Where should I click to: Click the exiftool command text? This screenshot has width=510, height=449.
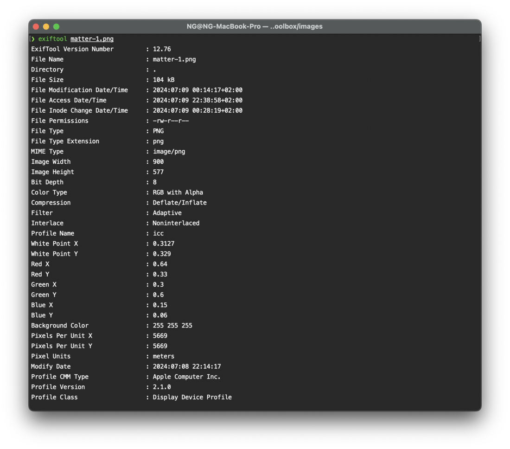[53, 38]
